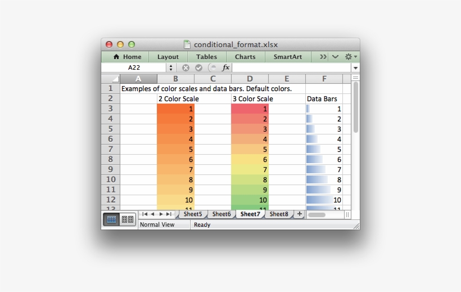The width and height of the screenshot is (461, 292).
Task: Click the Select All corner triangle
Action: coord(115,79)
